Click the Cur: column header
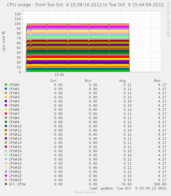The height and width of the screenshot is (196, 171). click(x=54, y=81)
